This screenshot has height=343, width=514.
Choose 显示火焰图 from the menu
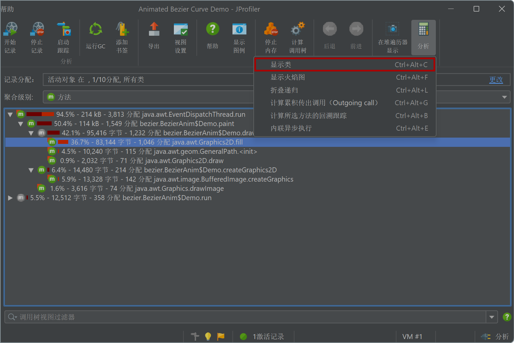point(345,77)
